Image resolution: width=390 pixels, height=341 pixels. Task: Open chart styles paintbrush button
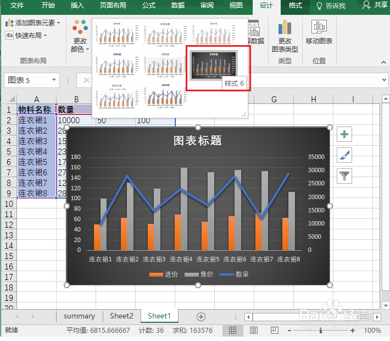[344, 155]
